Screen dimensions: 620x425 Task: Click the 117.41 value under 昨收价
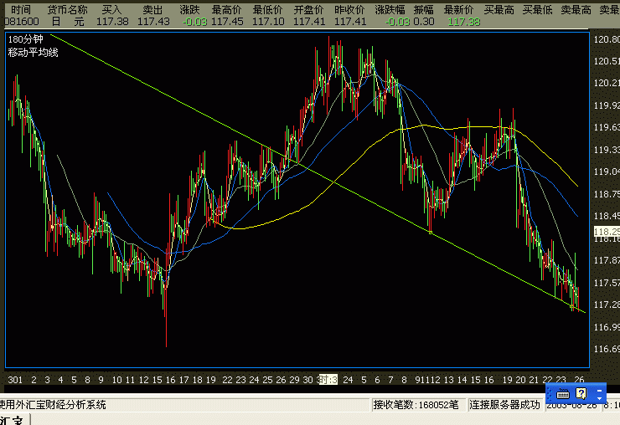[x=350, y=22]
